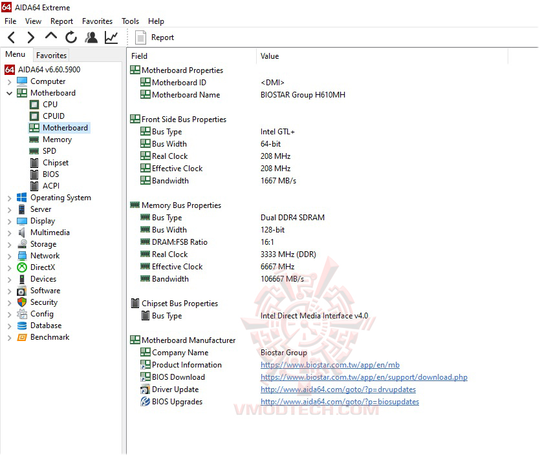Open the View menu
Viewport: 540px width, 456px height.
tap(33, 21)
